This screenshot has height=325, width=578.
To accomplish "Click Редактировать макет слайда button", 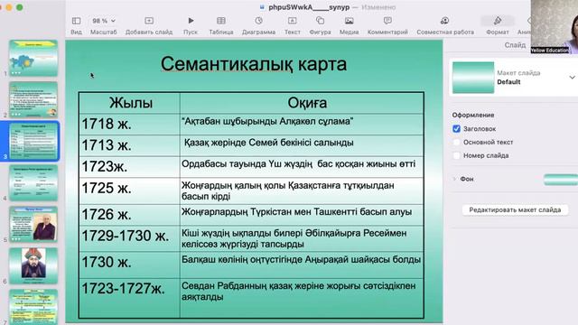I will tap(515, 209).
